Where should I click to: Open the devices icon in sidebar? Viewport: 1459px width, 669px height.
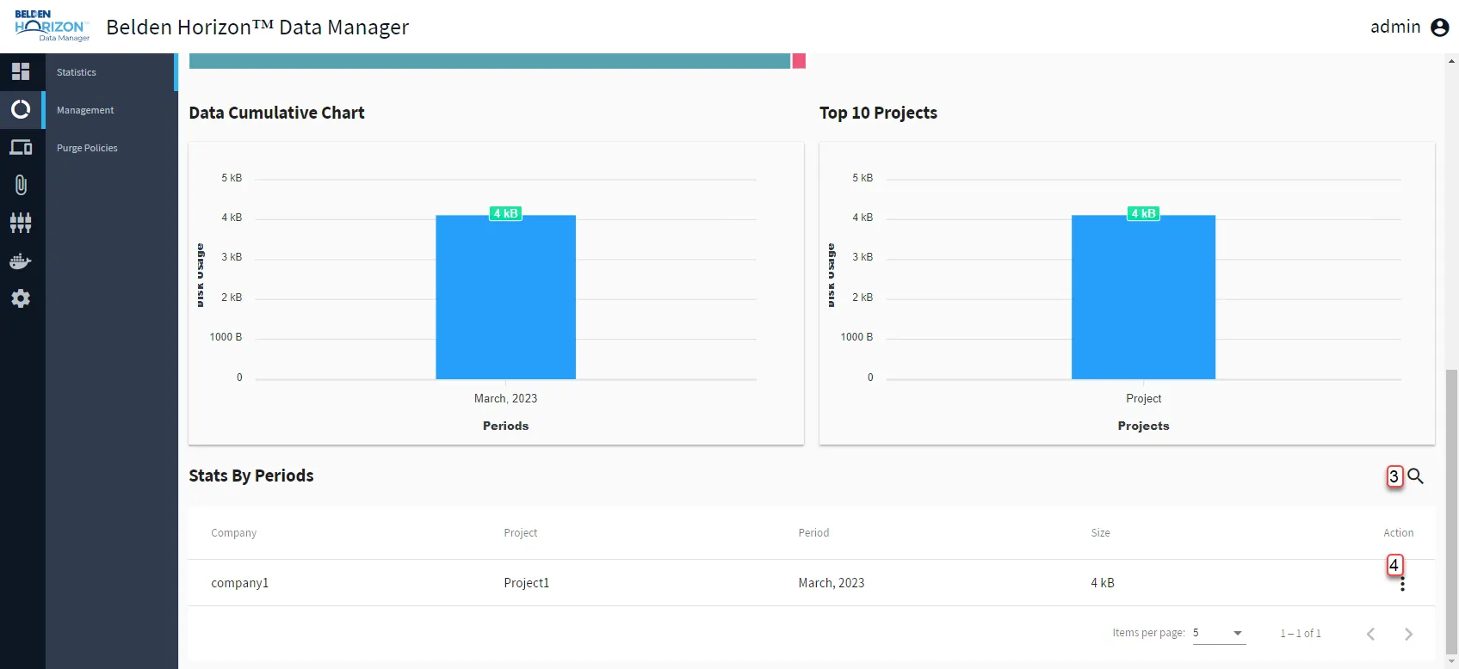pyautogui.click(x=21, y=147)
